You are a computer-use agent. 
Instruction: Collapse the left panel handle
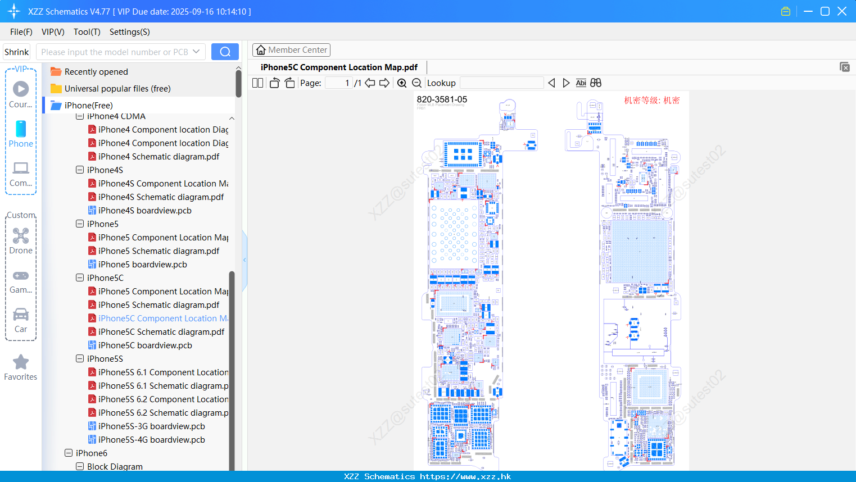244,260
